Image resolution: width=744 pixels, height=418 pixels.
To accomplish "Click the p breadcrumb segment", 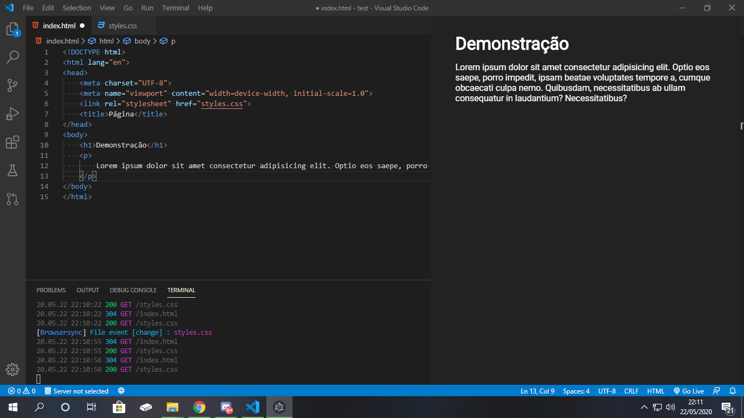I will click(x=173, y=41).
